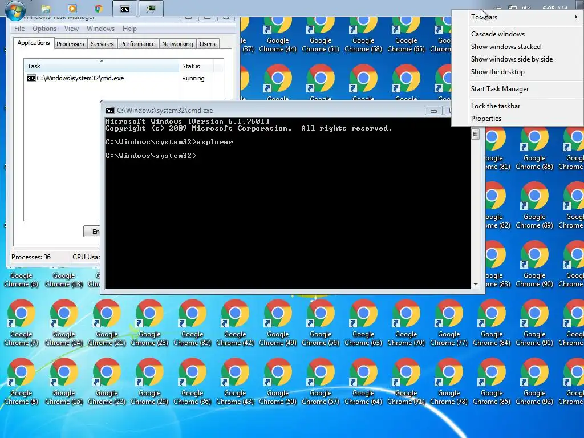Open Google Chrome (78) desktop shortcut

tap(449, 382)
